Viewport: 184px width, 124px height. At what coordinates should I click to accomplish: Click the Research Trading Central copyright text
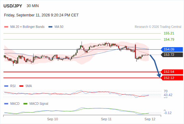[x=158, y=27]
